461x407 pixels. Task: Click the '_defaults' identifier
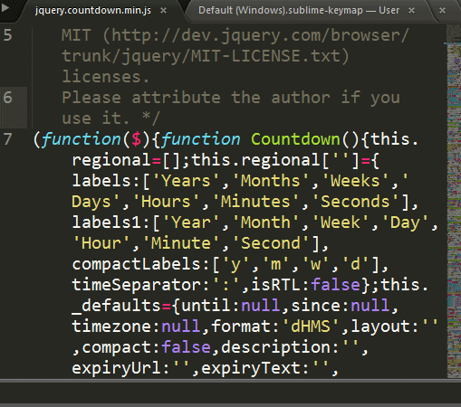[117, 306]
